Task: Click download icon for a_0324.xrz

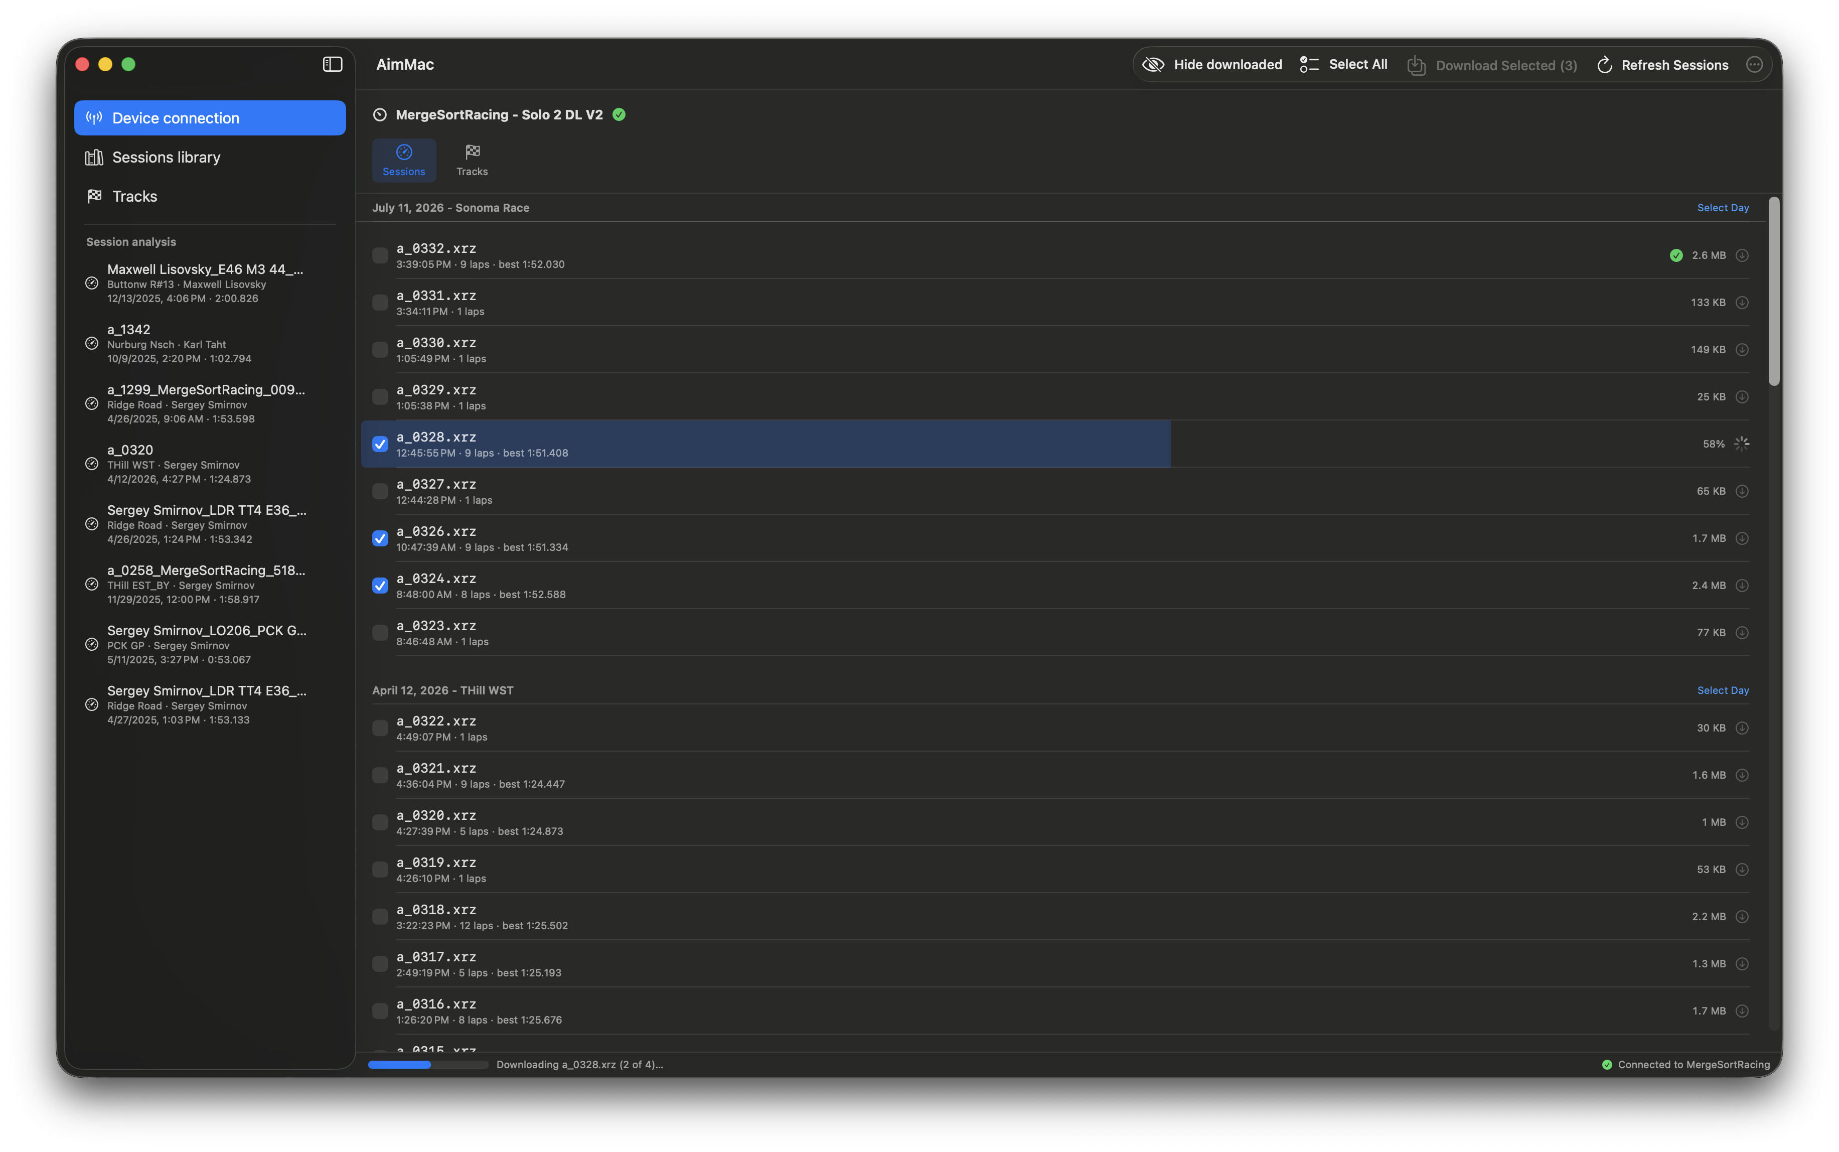Action: pos(1742,586)
